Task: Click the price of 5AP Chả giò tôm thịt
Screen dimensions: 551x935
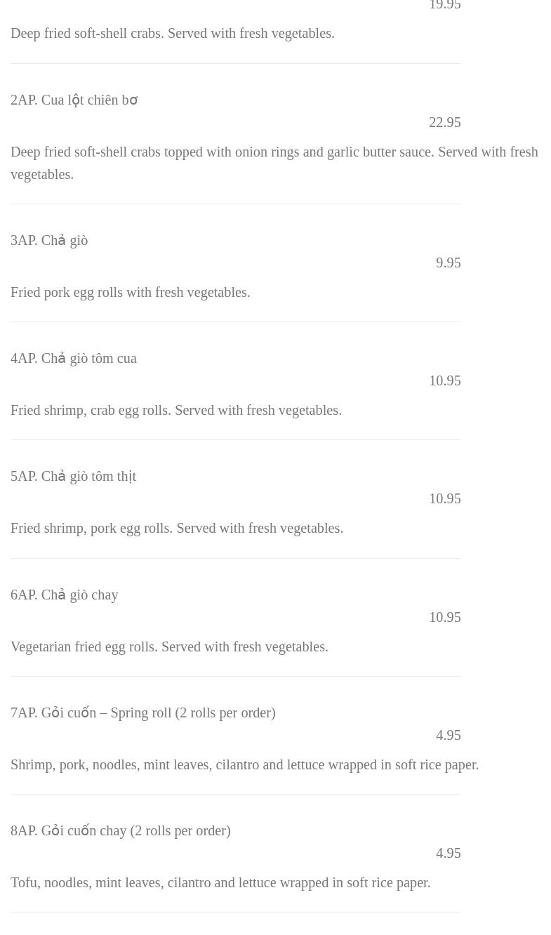Action: click(x=444, y=498)
